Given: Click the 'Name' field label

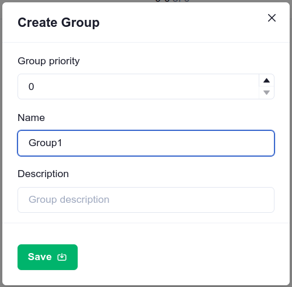Looking at the screenshot, I should pyautogui.click(x=31, y=117).
